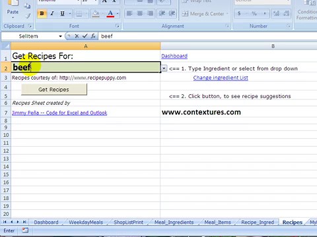The height and width of the screenshot is (237, 317).
Task: Open the ingredient drop down arrow
Action: (164, 68)
